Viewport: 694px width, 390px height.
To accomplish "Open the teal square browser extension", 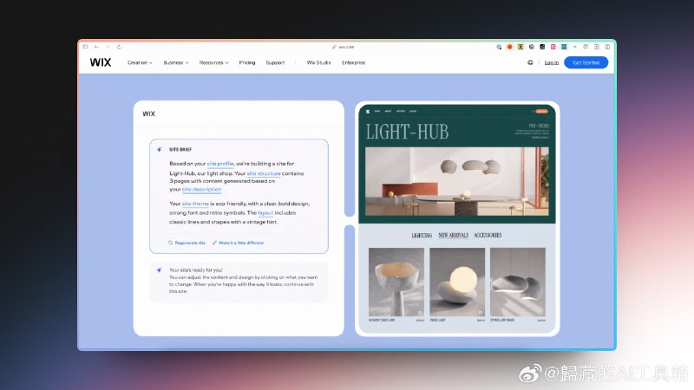I will point(564,47).
